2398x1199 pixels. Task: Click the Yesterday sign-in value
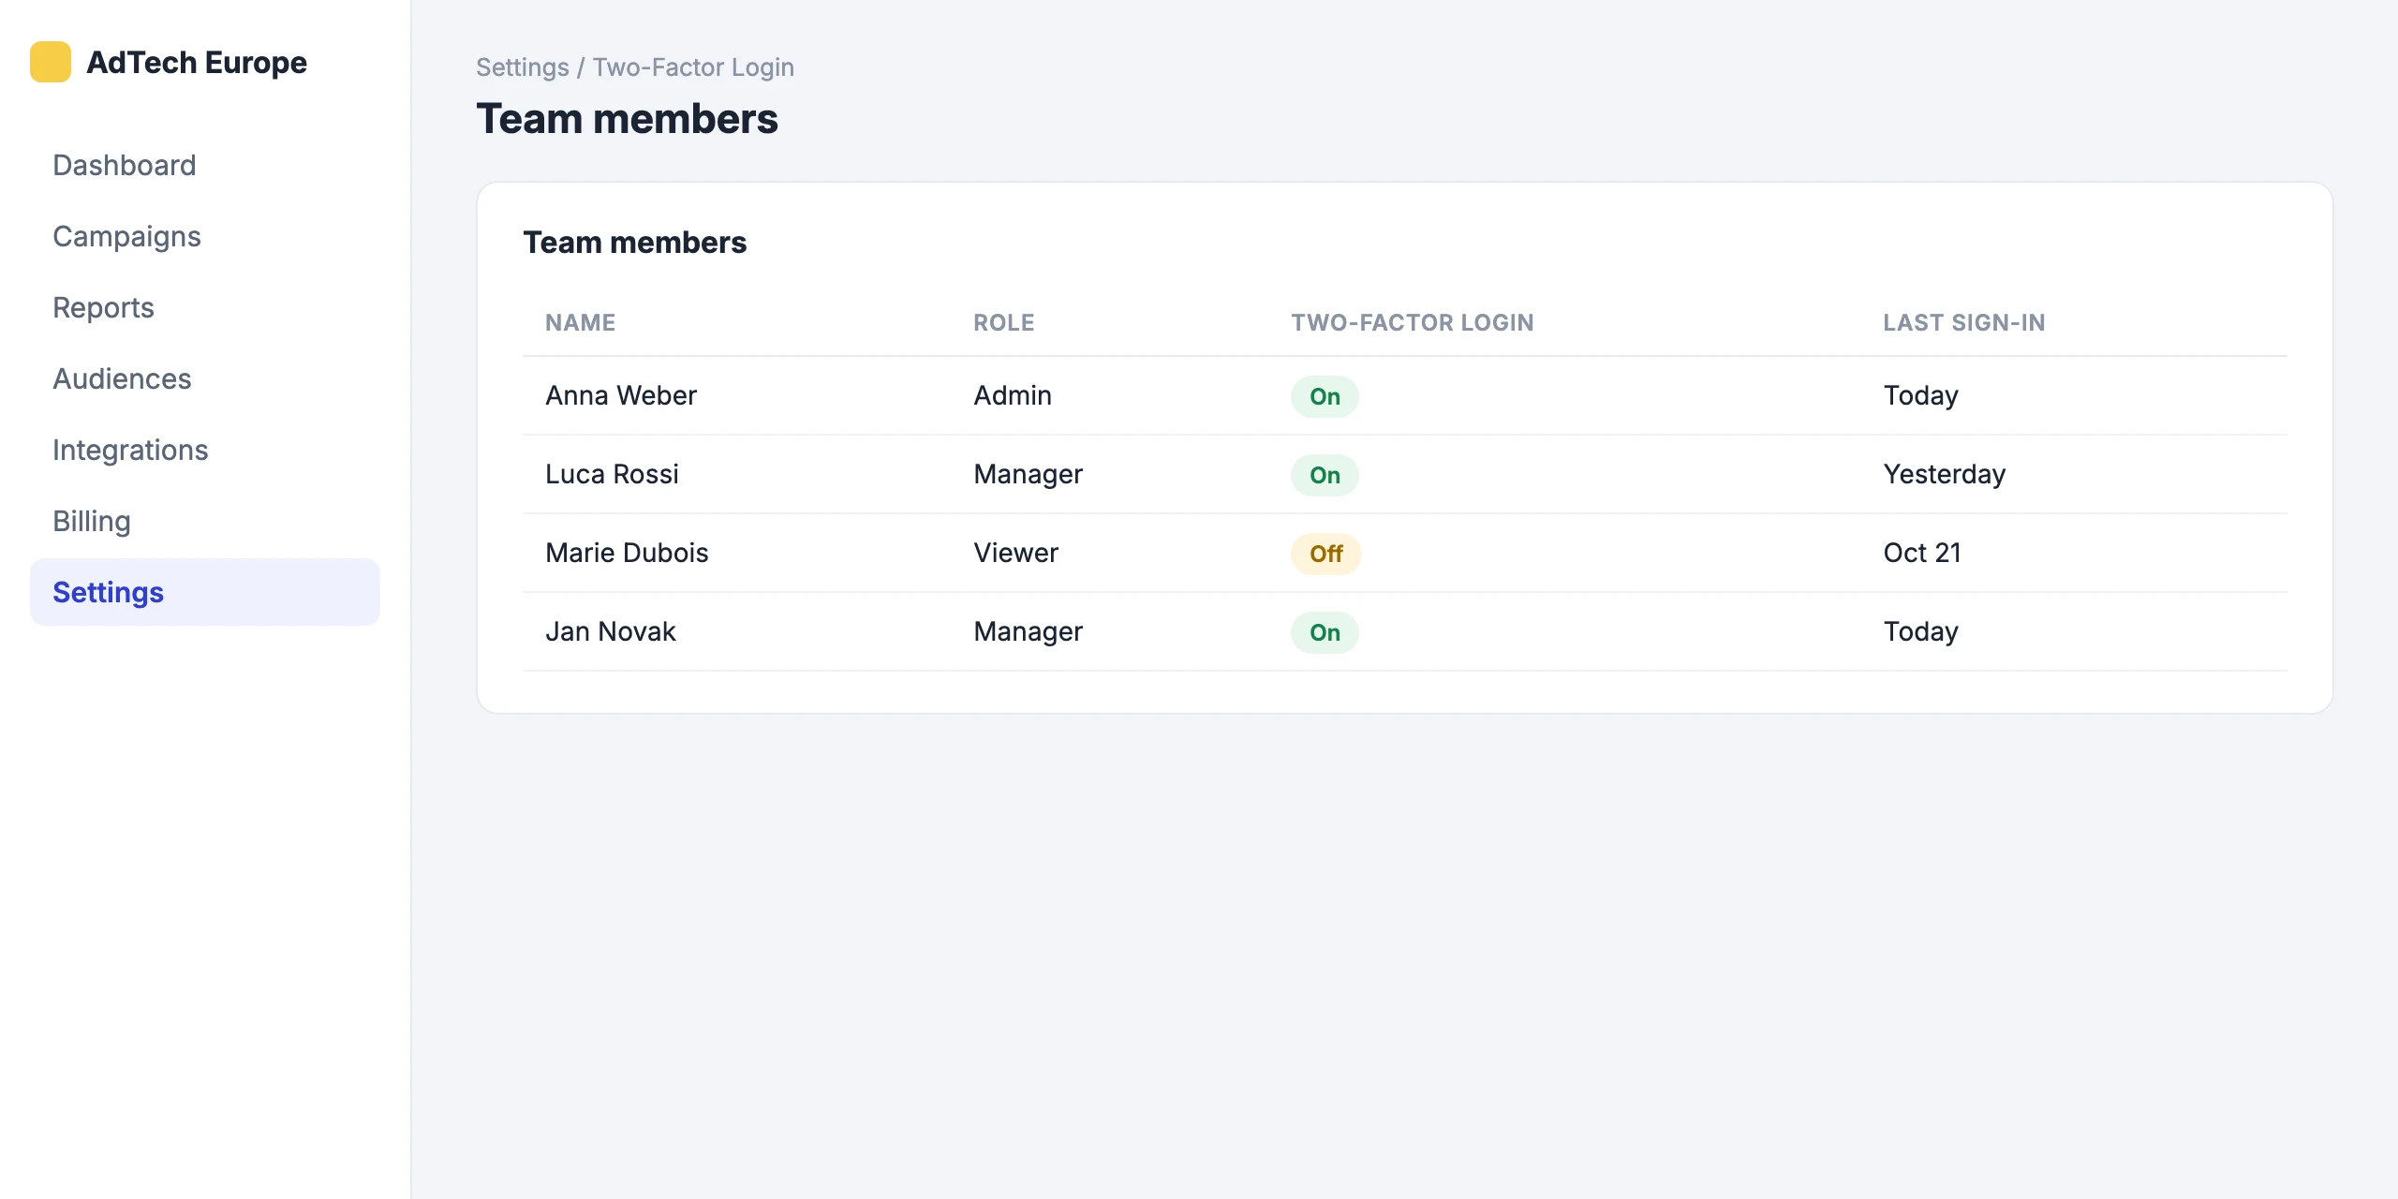(1945, 474)
